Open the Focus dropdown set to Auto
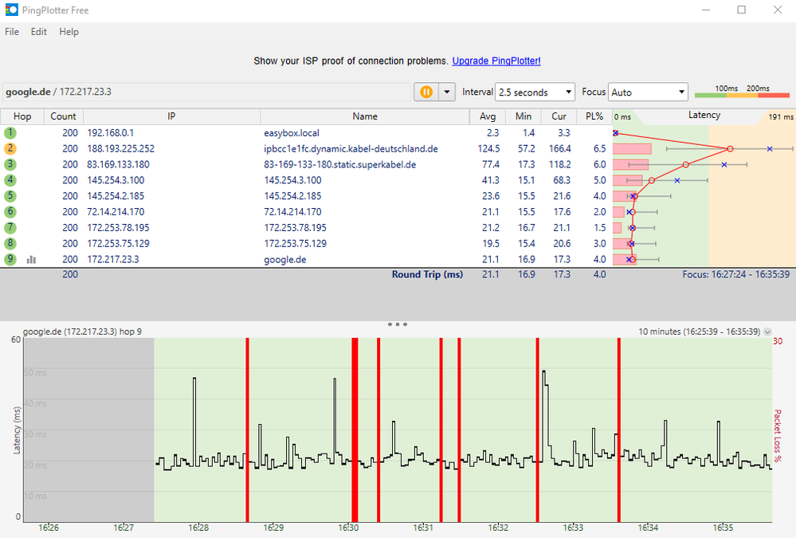The width and height of the screenshot is (796, 538). point(648,92)
